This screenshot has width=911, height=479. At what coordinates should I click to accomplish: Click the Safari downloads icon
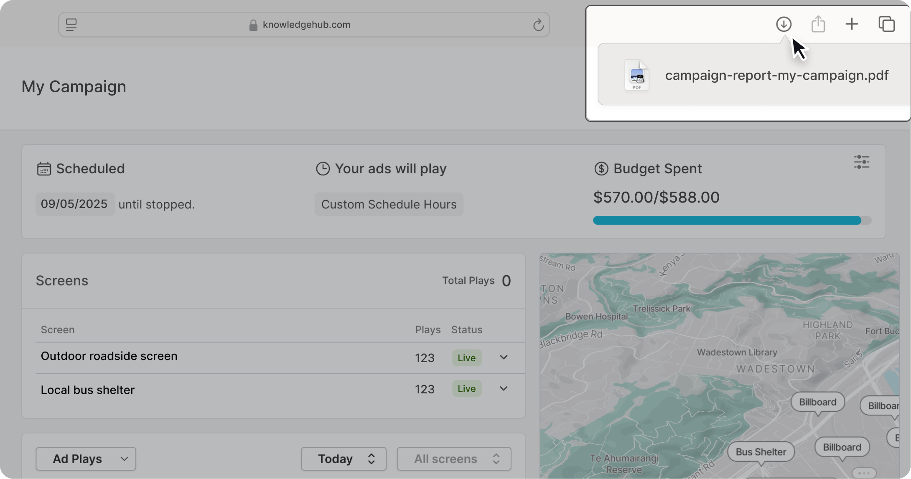784,24
